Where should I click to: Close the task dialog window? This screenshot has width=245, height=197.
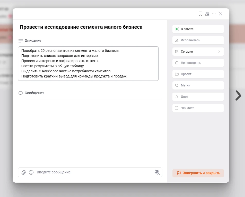(221, 14)
